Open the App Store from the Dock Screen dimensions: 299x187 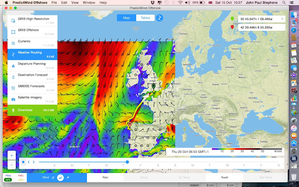click(294, 144)
